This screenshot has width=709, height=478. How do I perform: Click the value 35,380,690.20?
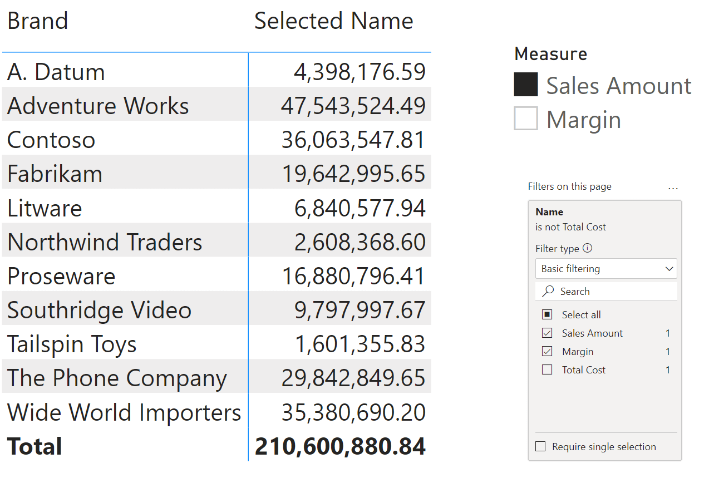point(353,412)
